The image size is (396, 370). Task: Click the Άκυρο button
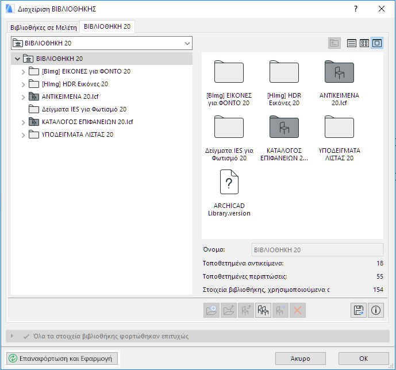(x=300, y=359)
